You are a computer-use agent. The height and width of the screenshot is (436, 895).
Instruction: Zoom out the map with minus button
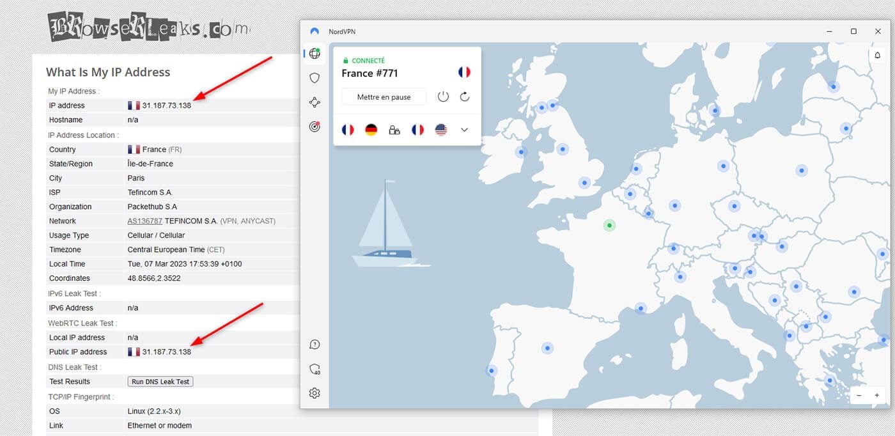(859, 396)
